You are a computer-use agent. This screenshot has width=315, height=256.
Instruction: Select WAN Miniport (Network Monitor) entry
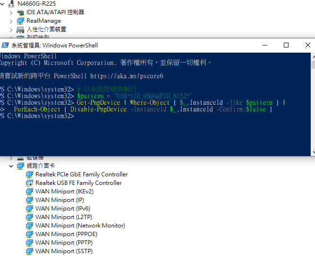pyautogui.click(x=80, y=226)
